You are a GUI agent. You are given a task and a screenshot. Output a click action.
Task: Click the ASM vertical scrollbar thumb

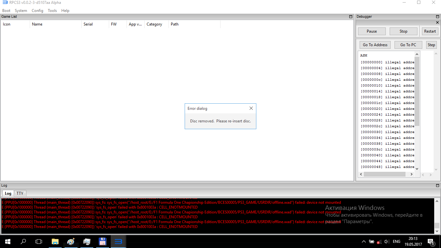click(x=417, y=91)
